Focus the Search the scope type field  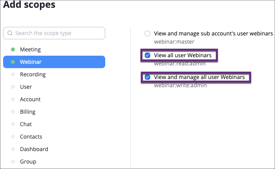(x=54, y=33)
